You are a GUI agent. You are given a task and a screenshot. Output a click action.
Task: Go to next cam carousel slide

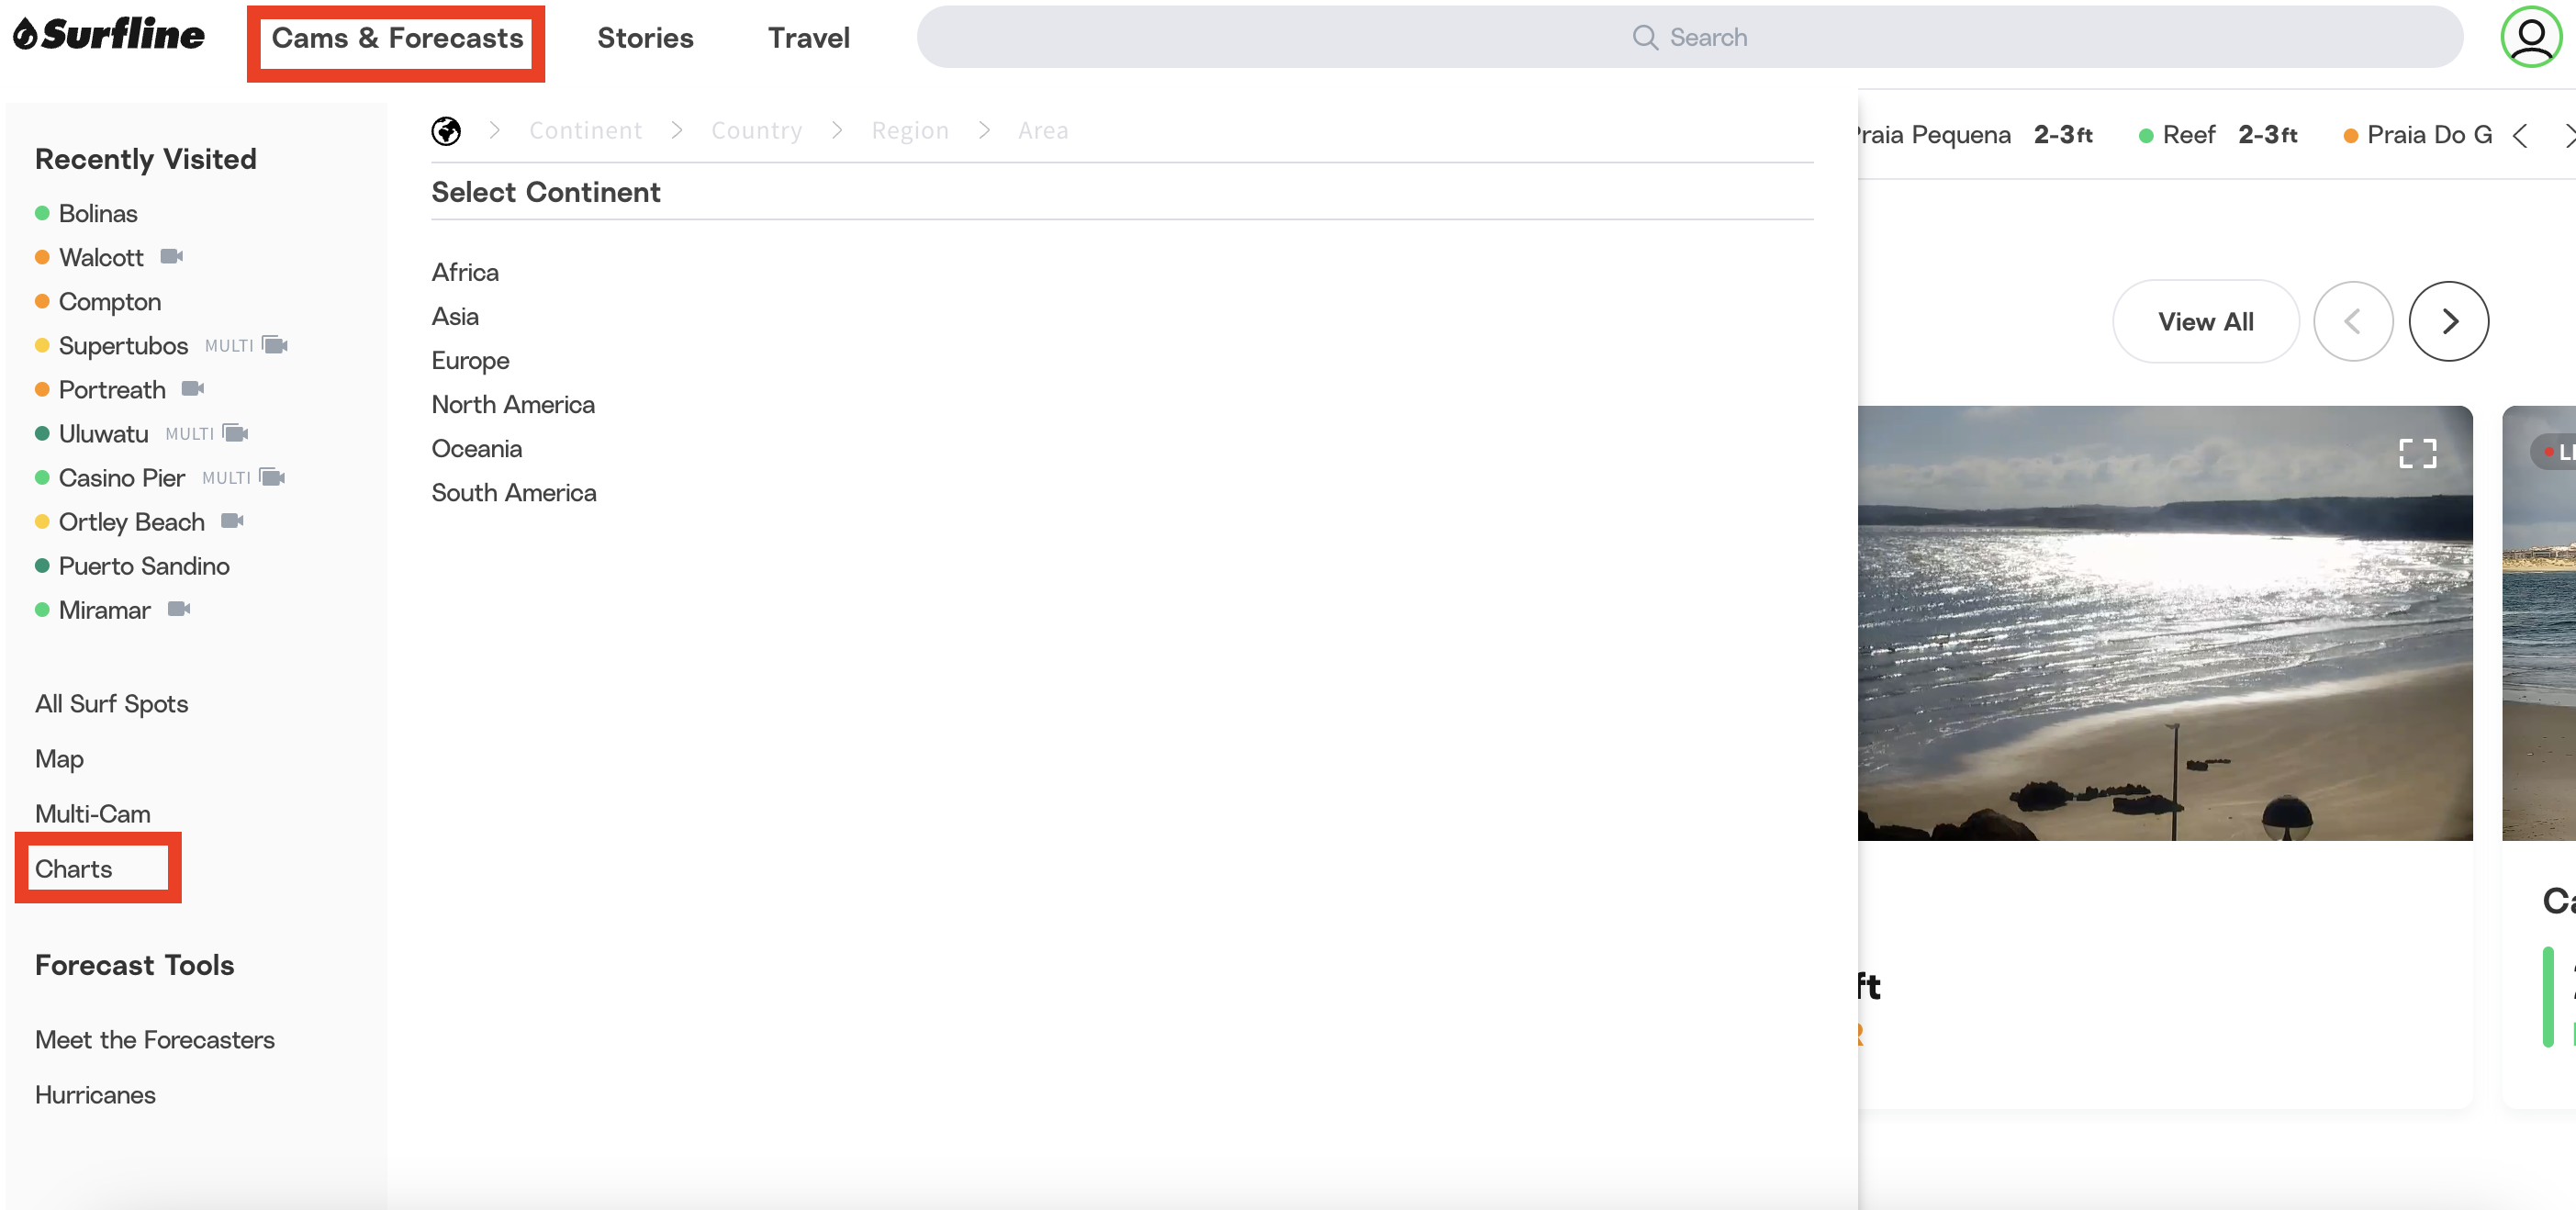[x=2448, y=321]
